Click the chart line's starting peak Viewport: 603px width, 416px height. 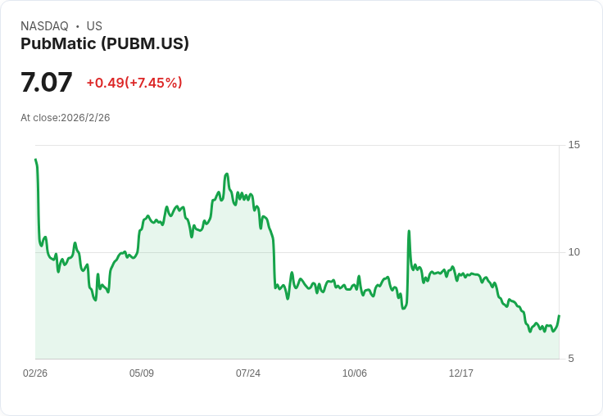coord(36,161)
